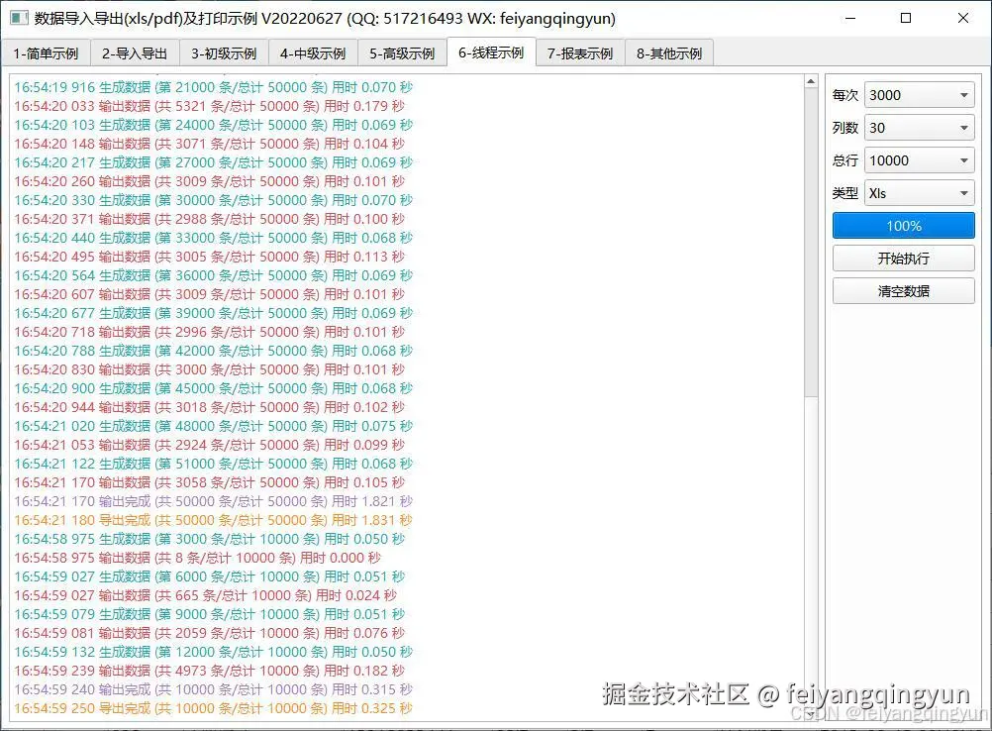Switch to the 7-报表示例 tab
992x731 pixels.
[x=580, y=53]
